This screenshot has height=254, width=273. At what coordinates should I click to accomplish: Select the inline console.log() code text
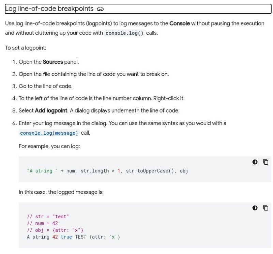click(x=124, y=33)
